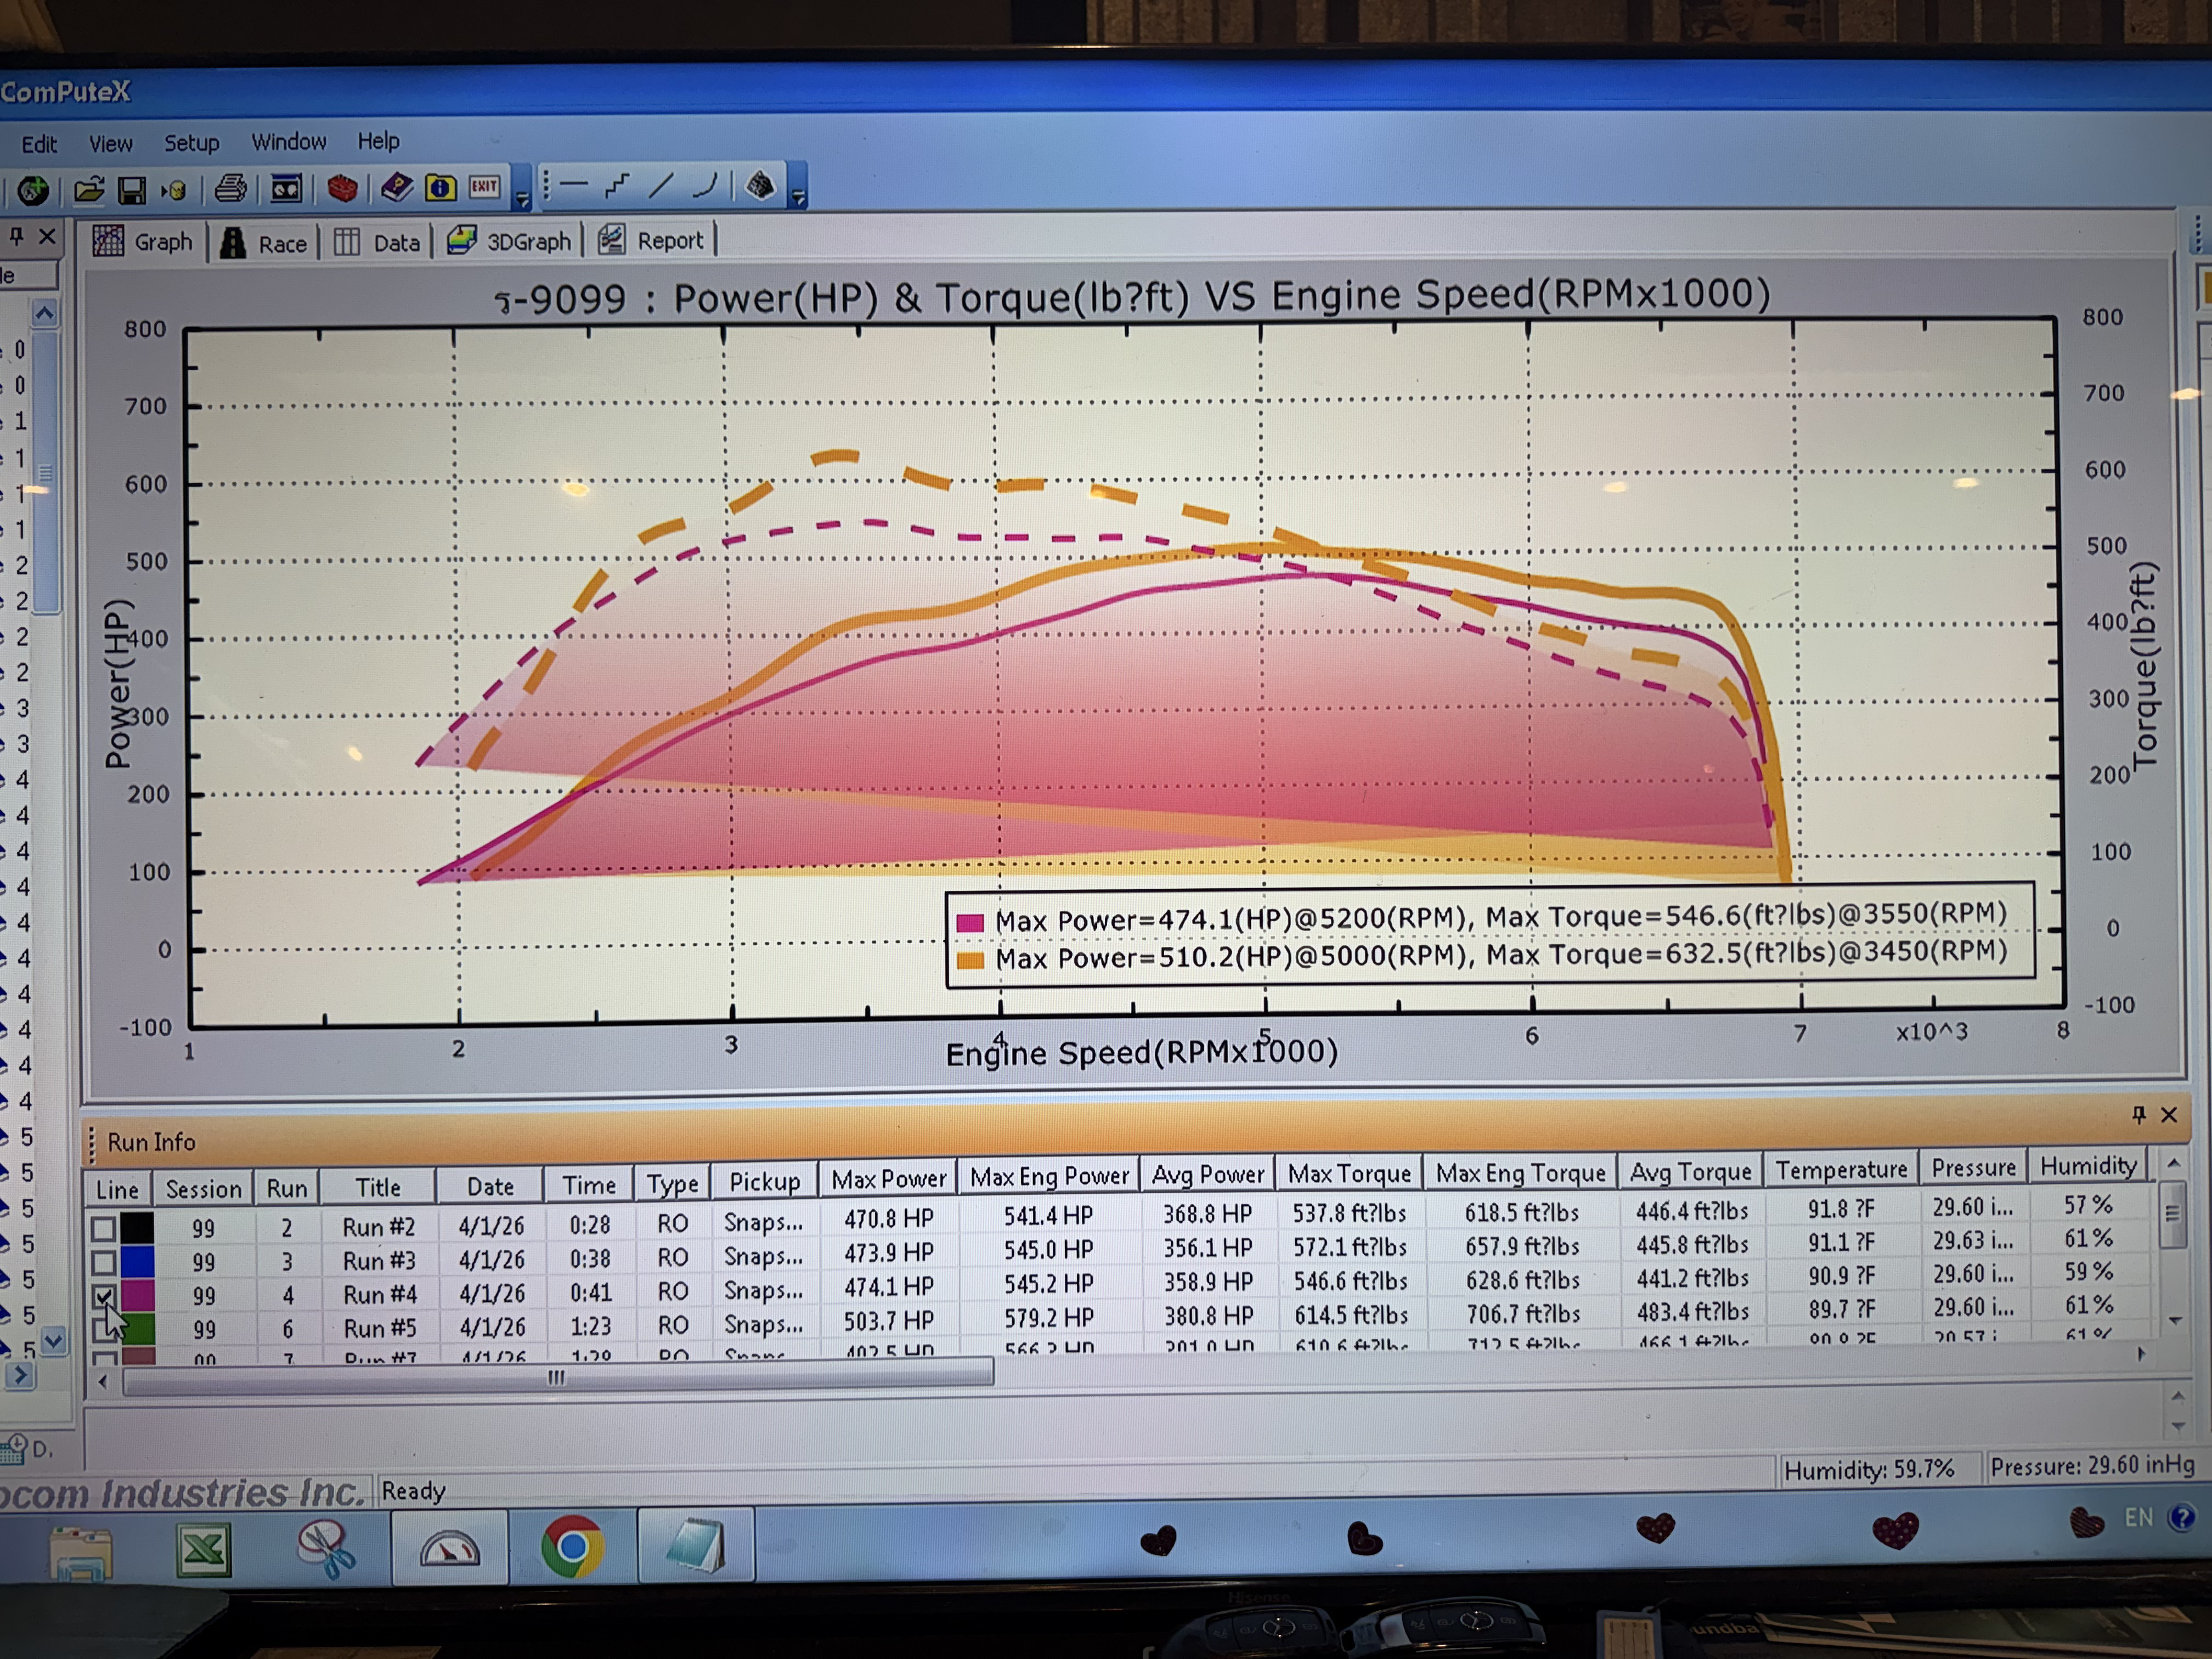
Task: Click the EXIT toolbar icon
Action: click(x=485, y=187)
